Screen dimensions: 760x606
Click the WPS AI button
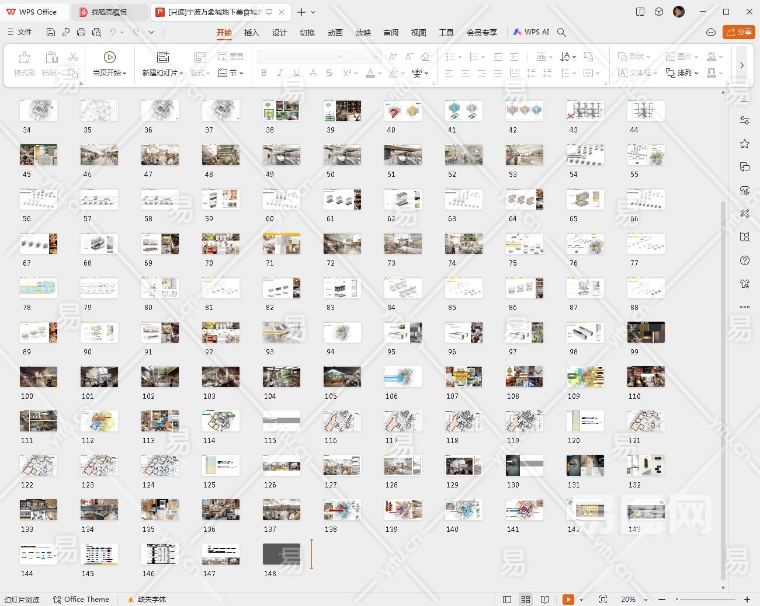531,32
